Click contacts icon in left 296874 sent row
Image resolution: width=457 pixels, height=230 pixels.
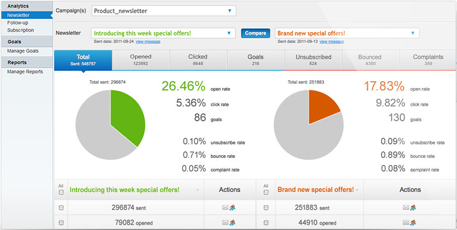click(x=233, y=207)
